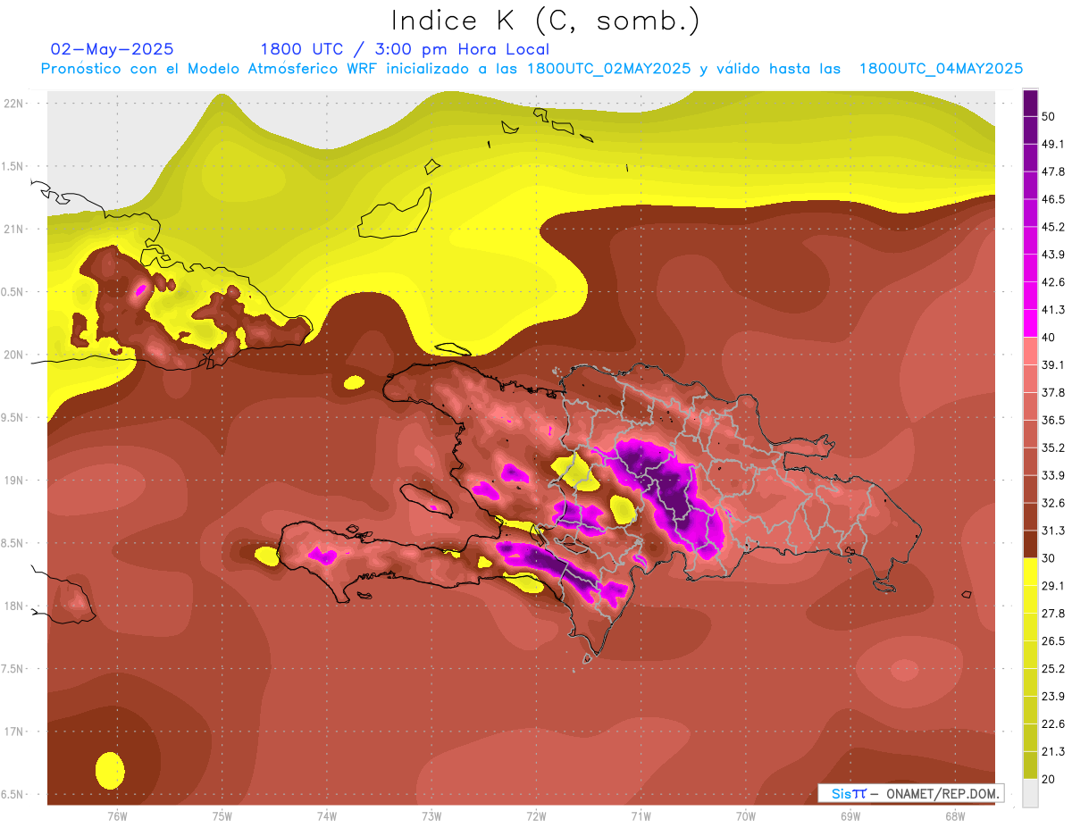Click the '31.3' legend value
The height and width of the screenshot is (828, 1072).
pos(1053,531)
